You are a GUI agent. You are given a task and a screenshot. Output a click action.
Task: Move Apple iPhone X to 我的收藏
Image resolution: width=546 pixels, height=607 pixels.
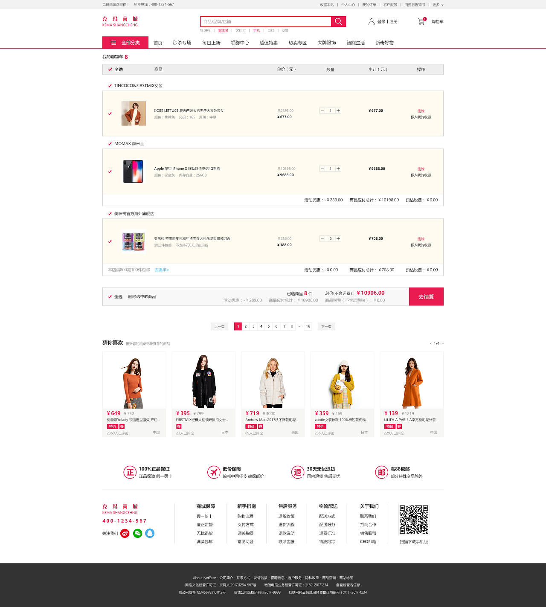pos(421,175)
